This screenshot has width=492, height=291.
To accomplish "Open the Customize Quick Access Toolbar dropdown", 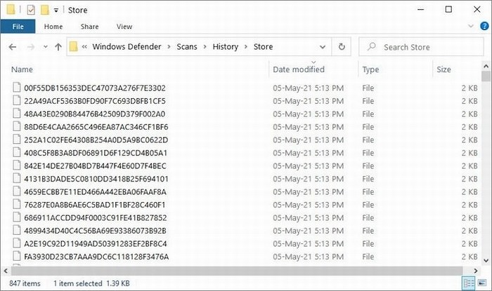I will click(56, 11).
